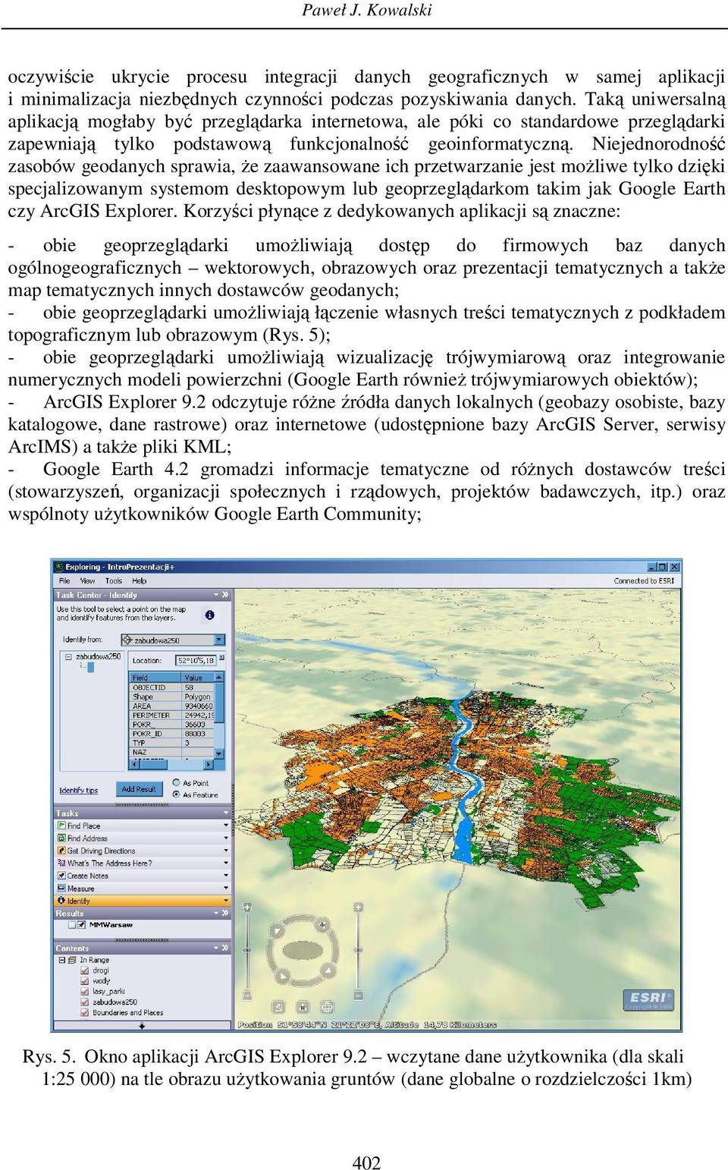The height and width of the screenshot is (1170, 728).
Task: Click the Measure task icon
Action: (x=61, y=888)
